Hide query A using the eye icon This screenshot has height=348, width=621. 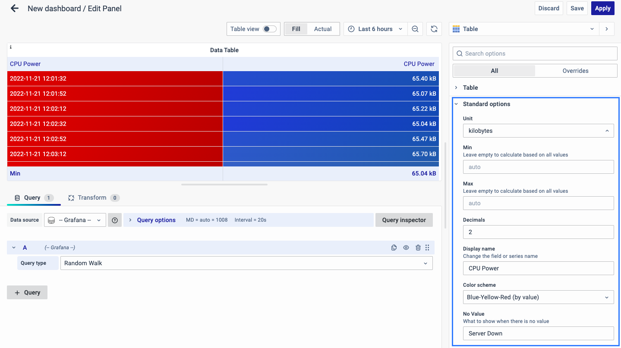[x=406, y=248]
